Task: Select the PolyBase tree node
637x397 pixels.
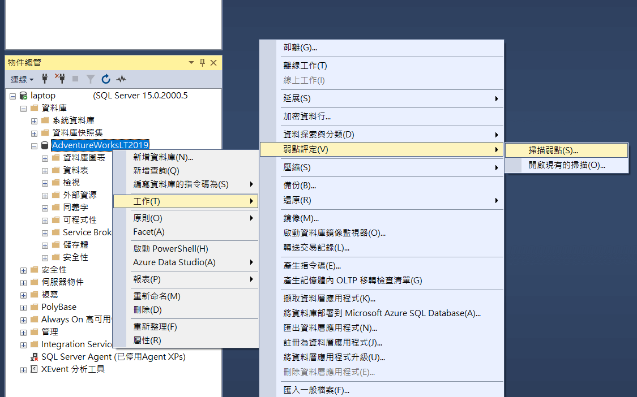Action: (x=58, y=307)
